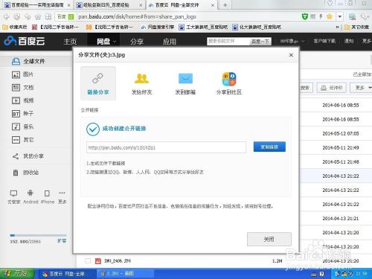Open the Others category in sidebar
This screenshot has width=372, height=279.
pyautogui.click(x=23, y=140)
